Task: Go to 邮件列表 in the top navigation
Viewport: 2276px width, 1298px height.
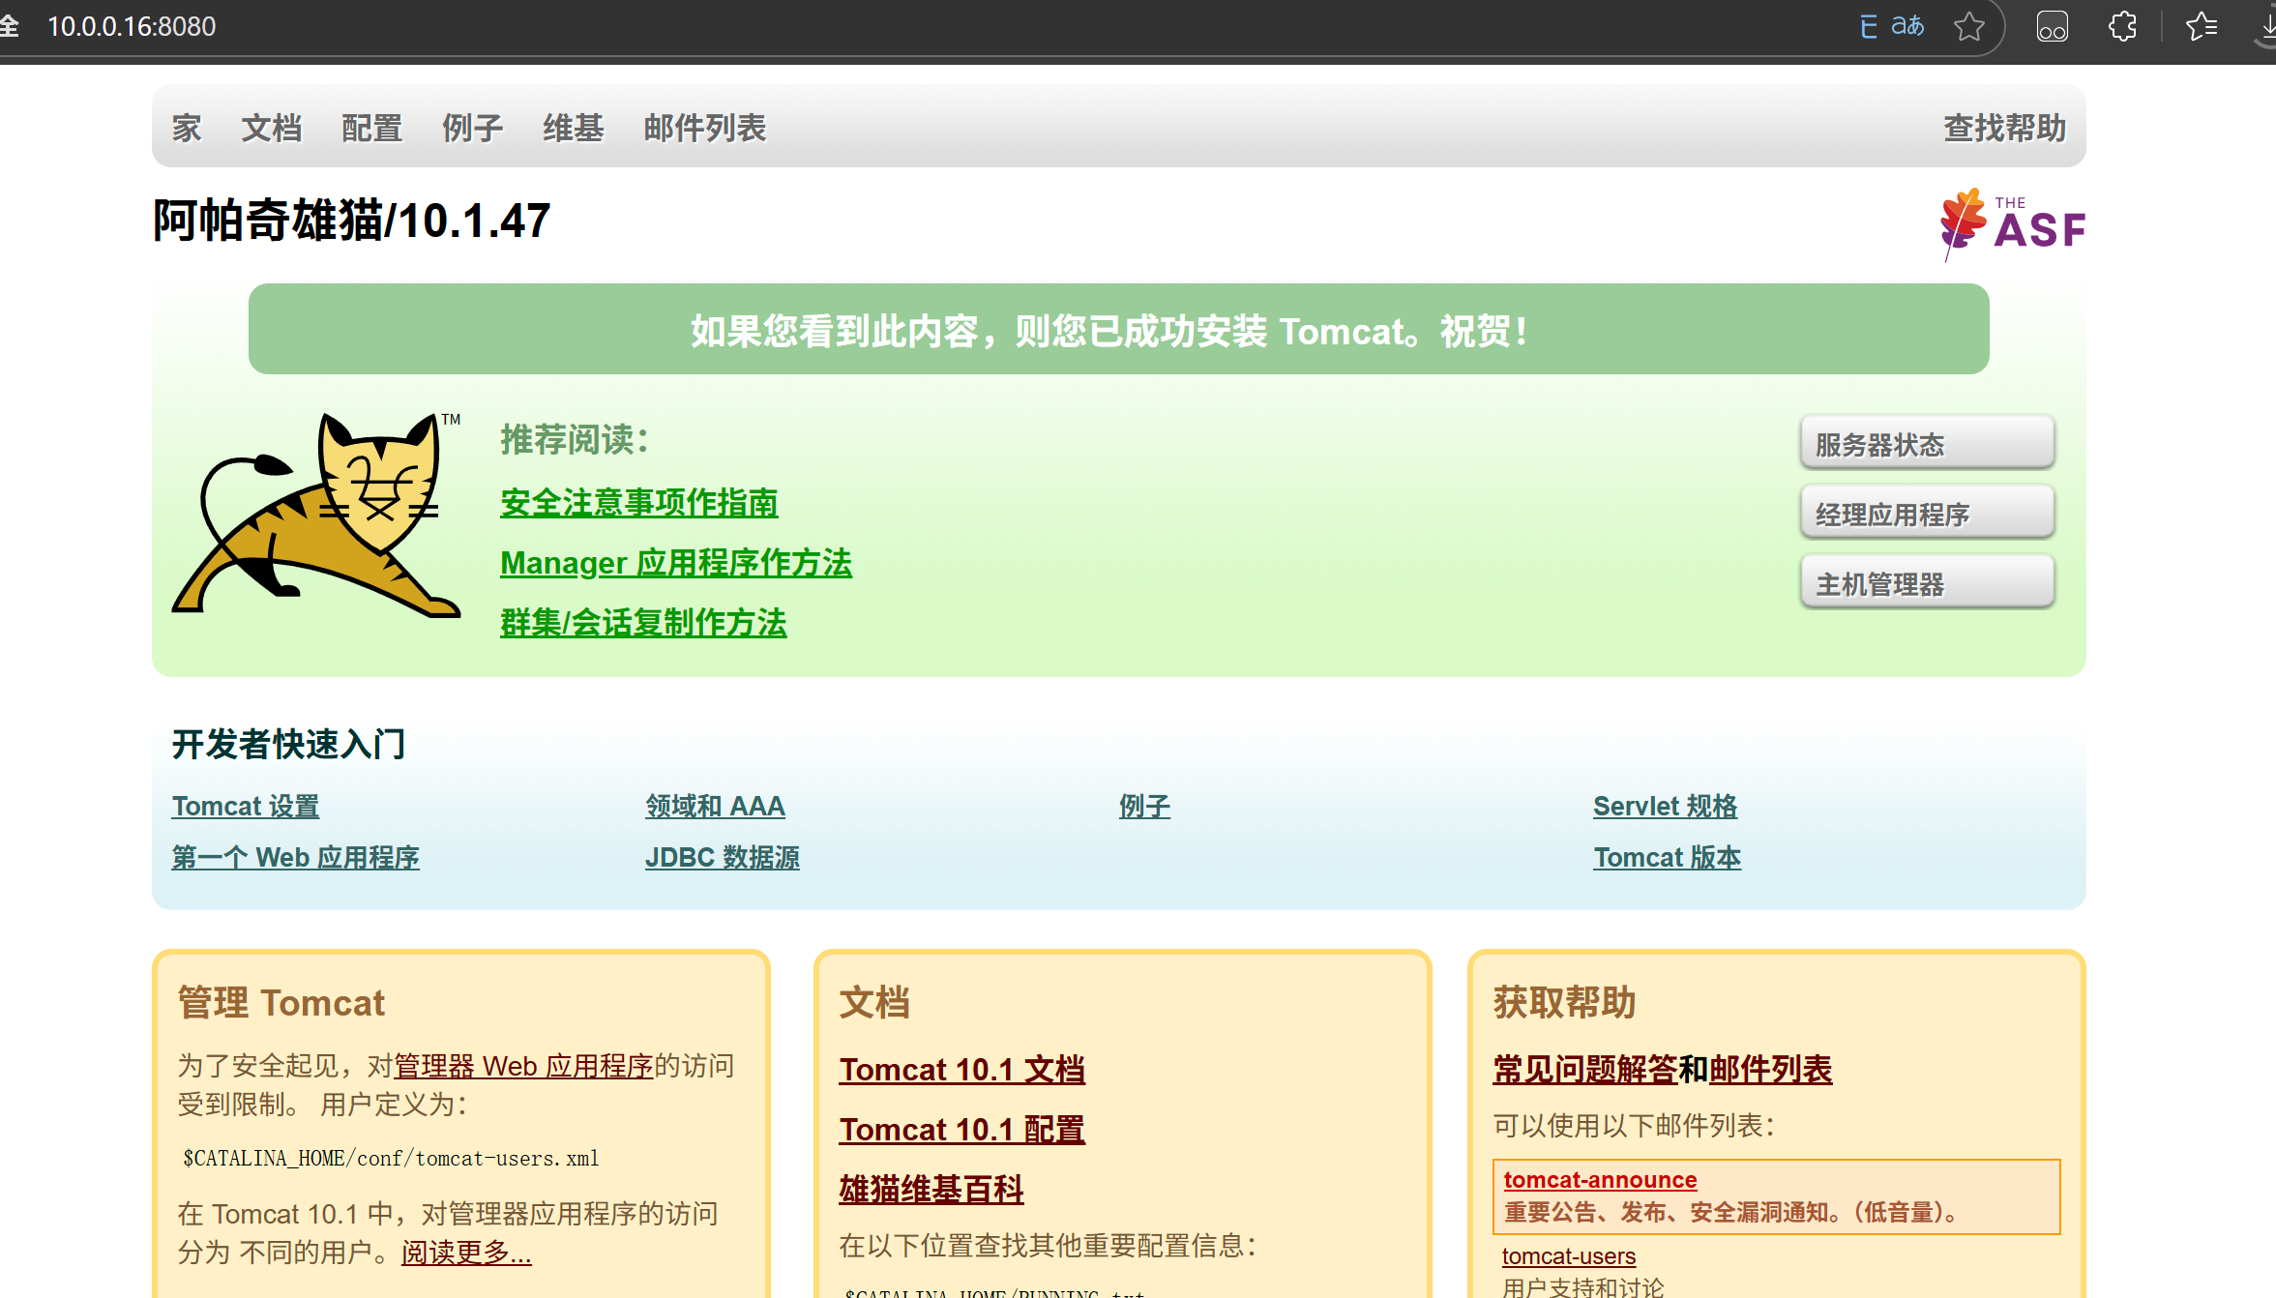Action: click(x=704, y=128)
